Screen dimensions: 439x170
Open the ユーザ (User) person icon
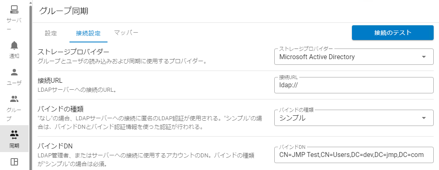click(x=14, y=73)
